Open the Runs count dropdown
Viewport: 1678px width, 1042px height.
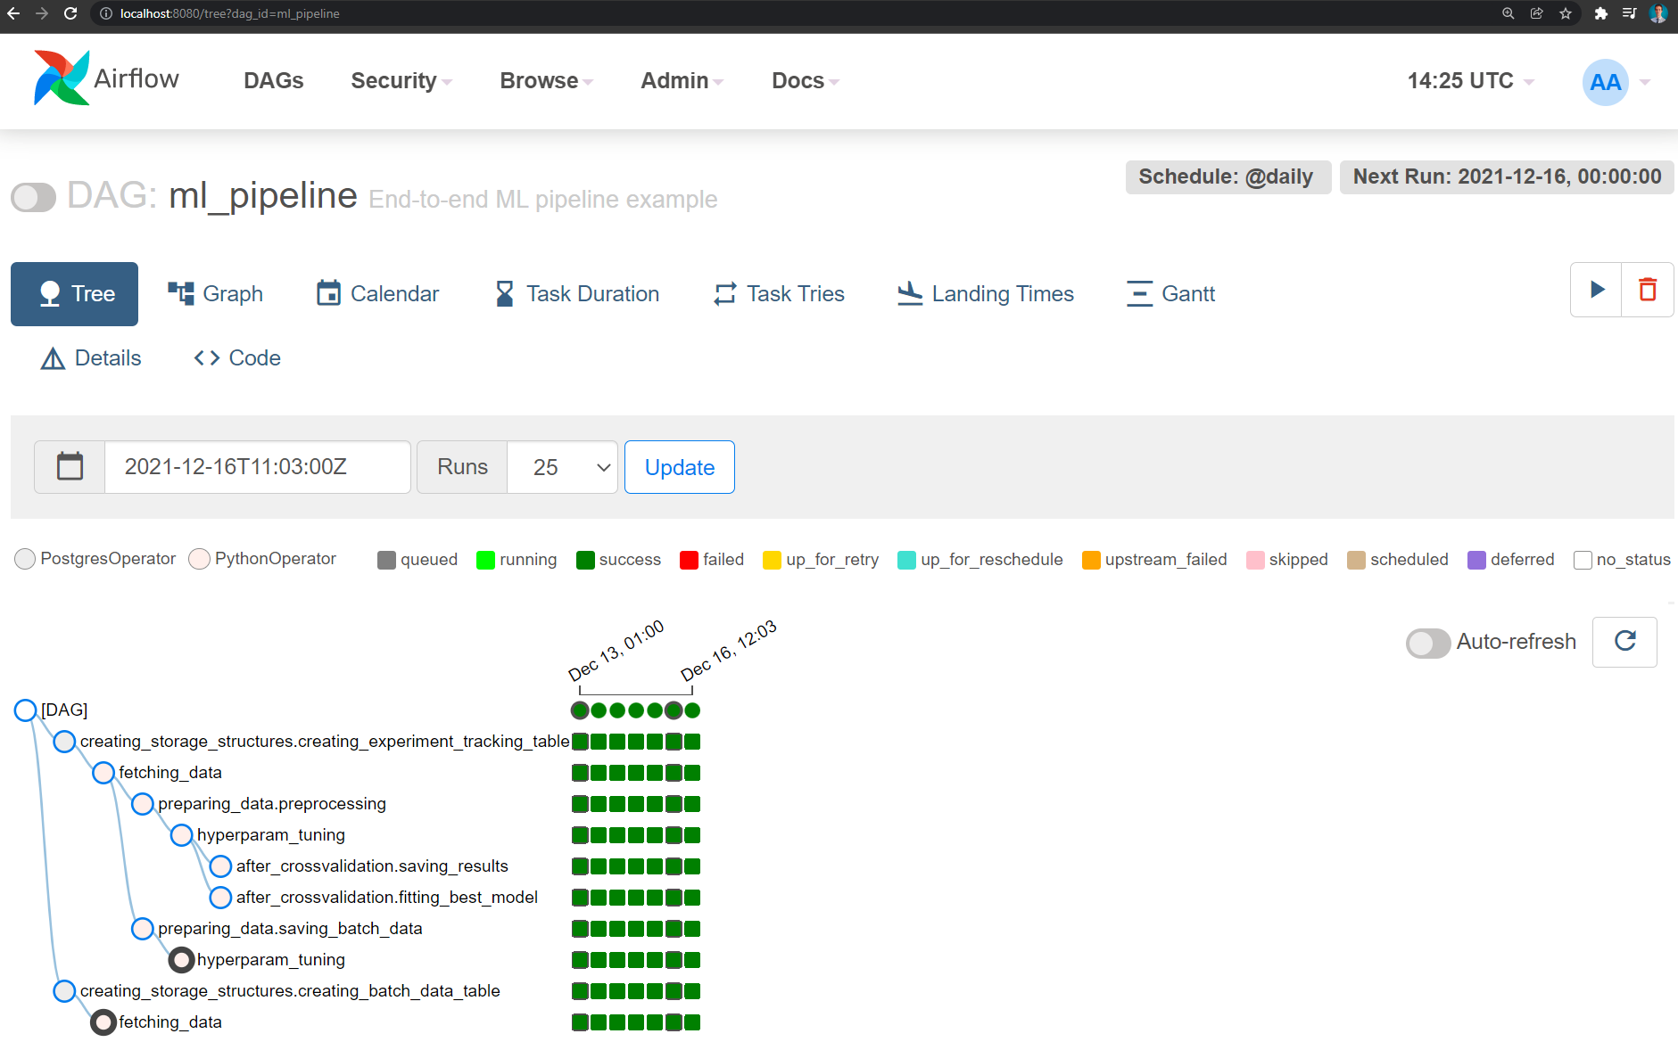(562, 467)
